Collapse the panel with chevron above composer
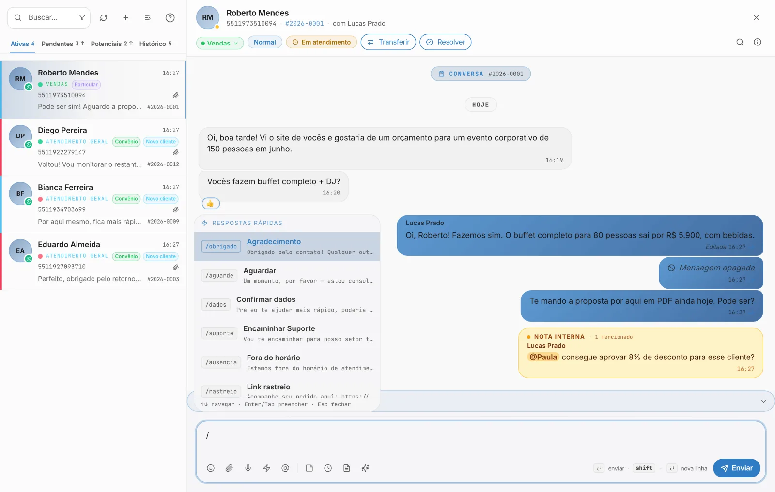This screenshot has height=492, width=775. click(x=763, y=401)
